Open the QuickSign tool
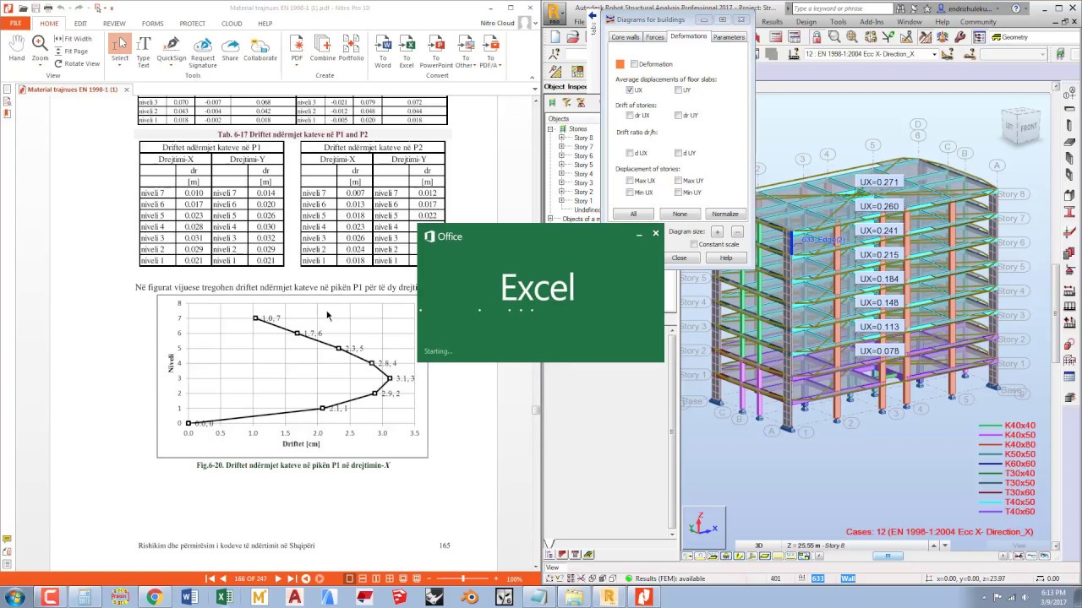This screenshot has width=1082, height=608. coord(172,49)
